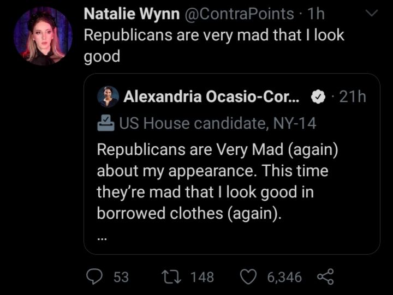Viewport: 393px width, 295px height.
Task: Open the Alexandria Ocasio-Cor... account name
Action: (x=211, y=98)
